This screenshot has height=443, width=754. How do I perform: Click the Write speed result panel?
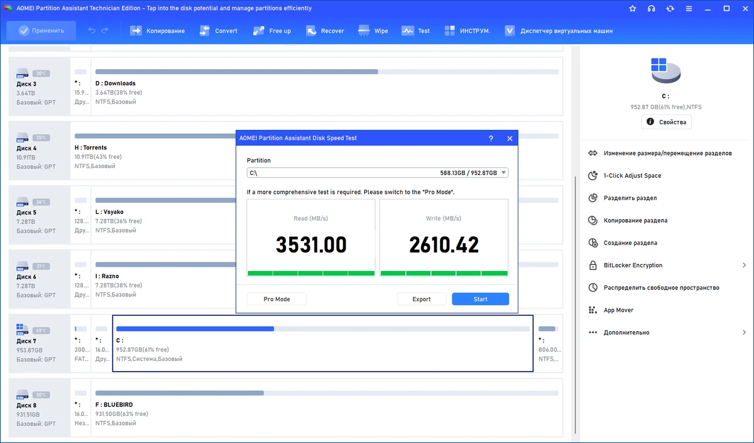coord(444,238)
